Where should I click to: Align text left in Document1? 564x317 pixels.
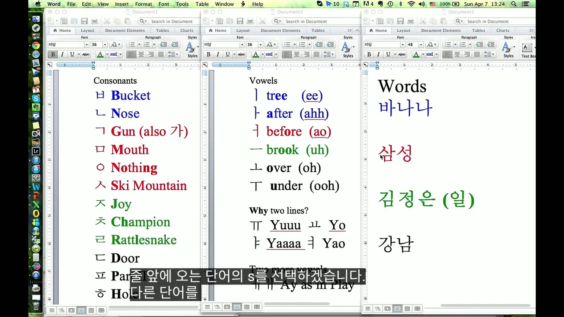pyautogui.click(x=131, y=55)
